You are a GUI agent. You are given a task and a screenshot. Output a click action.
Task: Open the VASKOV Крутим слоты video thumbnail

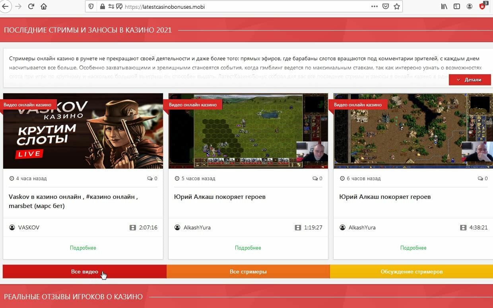coord(83,131)
